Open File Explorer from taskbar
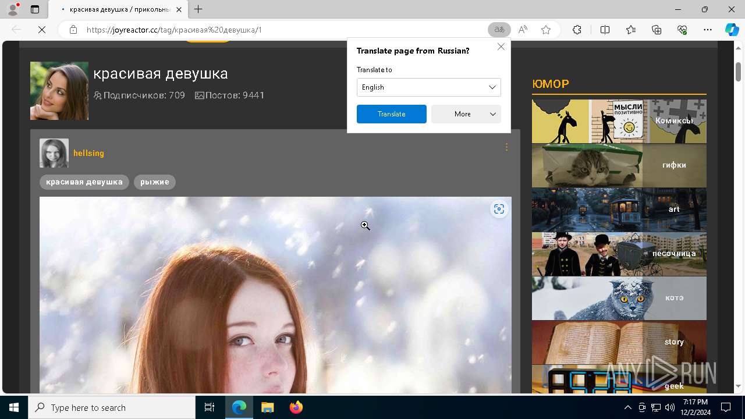 click(x=267, y=407)
